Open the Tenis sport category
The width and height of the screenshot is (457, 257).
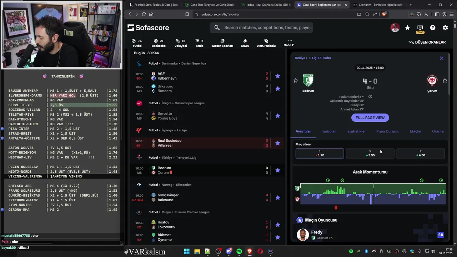click(199, 43)
